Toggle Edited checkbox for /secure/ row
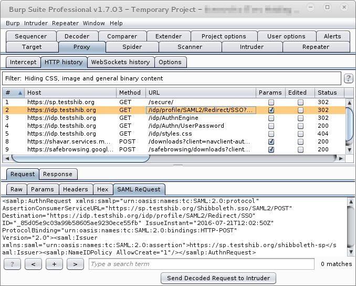The image size is (356, 286). click(300, 103)
